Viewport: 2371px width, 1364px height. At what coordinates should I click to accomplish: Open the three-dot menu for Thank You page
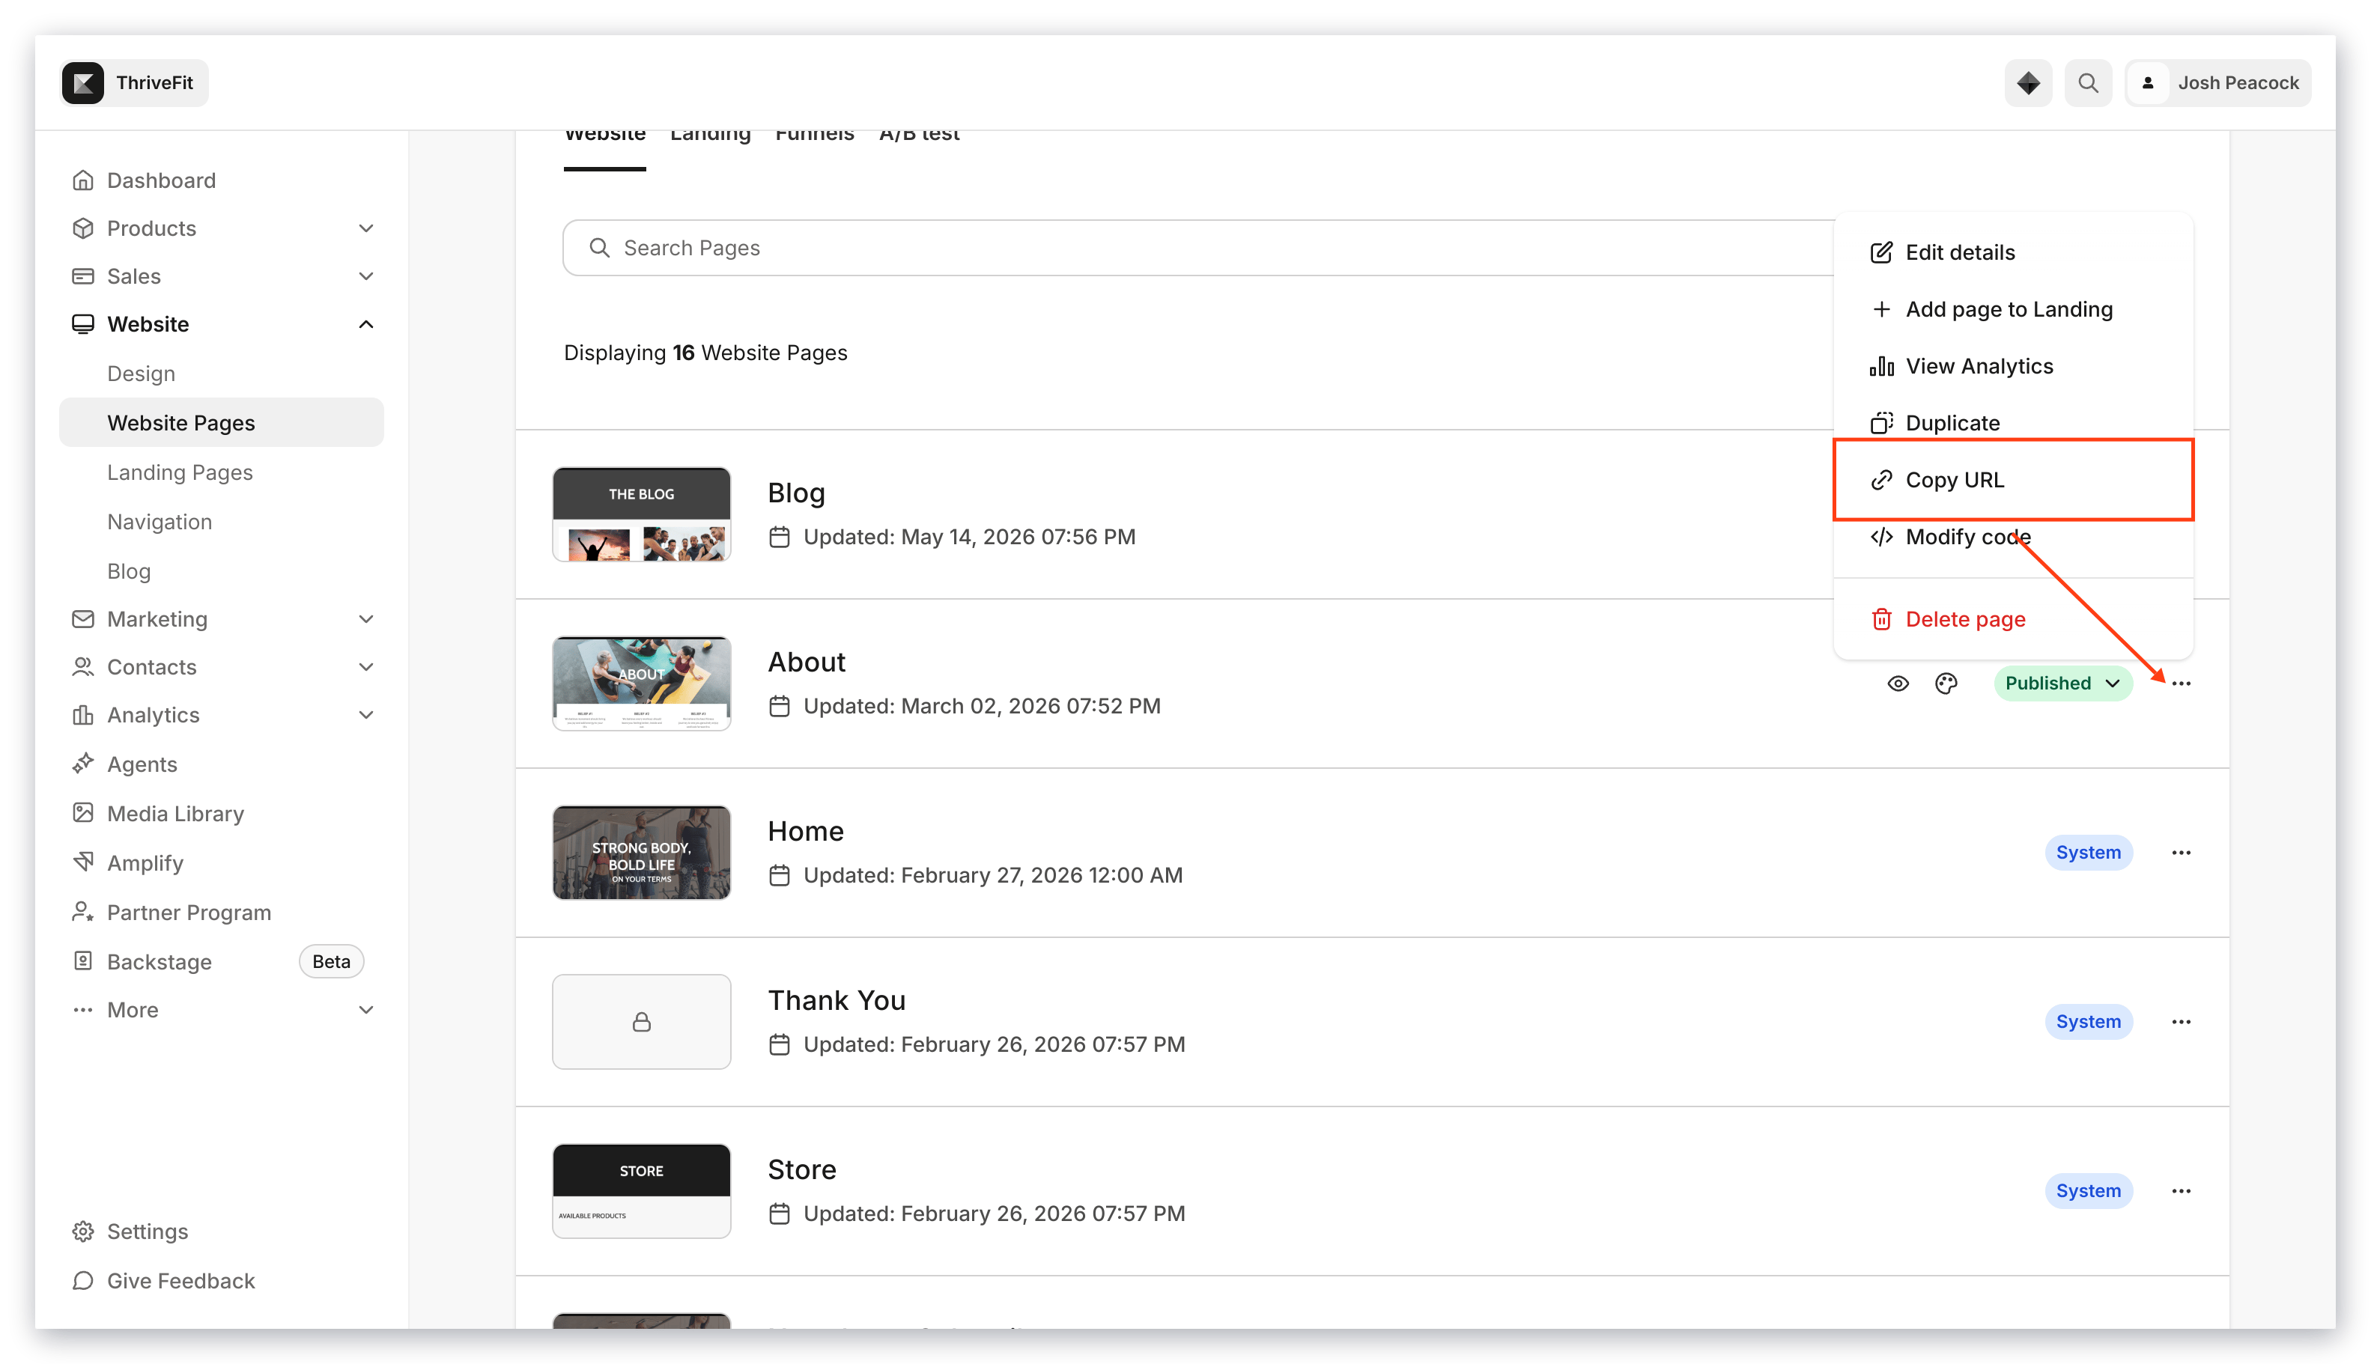2181,1021
